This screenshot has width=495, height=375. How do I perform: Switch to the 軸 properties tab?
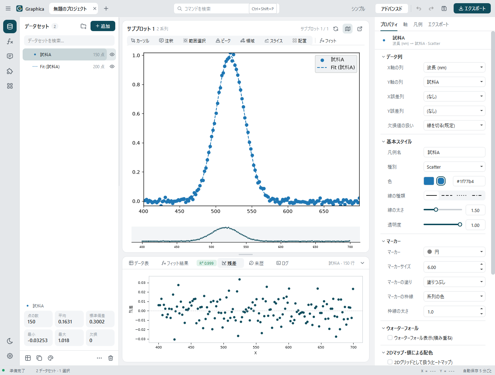pos(405,24)
